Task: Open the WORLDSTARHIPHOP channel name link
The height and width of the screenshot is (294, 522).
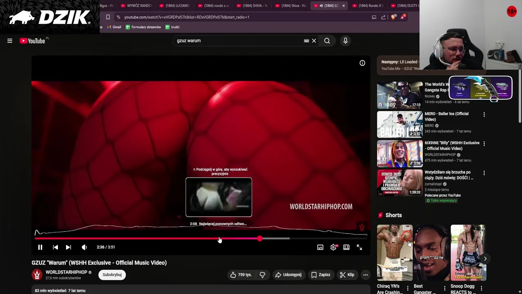Action: pyautogui.click(x=66, y=272)
